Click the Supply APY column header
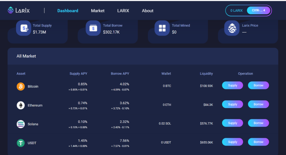The width and height of the screenshot is (286, 155). [78, 74]
